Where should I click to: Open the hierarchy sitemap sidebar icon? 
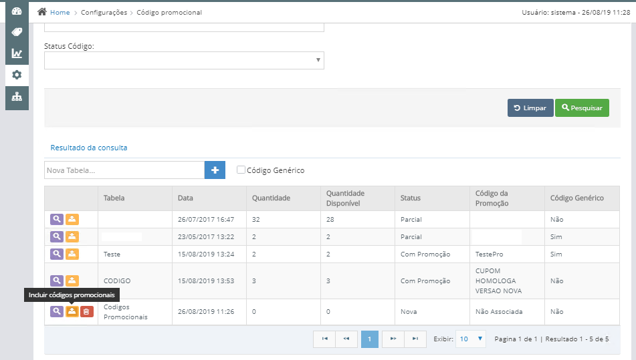coord(17,96)
